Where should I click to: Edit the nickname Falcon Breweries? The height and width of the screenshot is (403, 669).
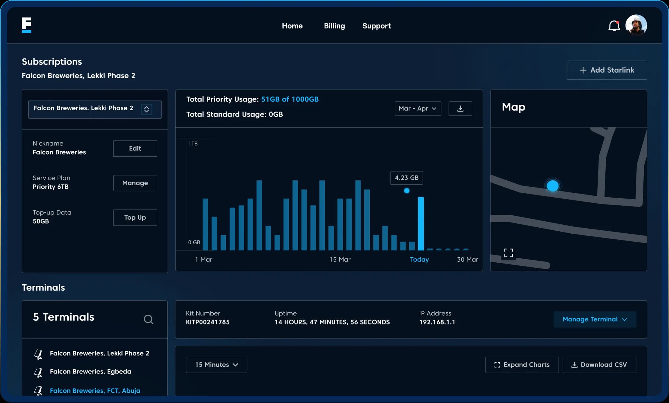pos(135,148)
